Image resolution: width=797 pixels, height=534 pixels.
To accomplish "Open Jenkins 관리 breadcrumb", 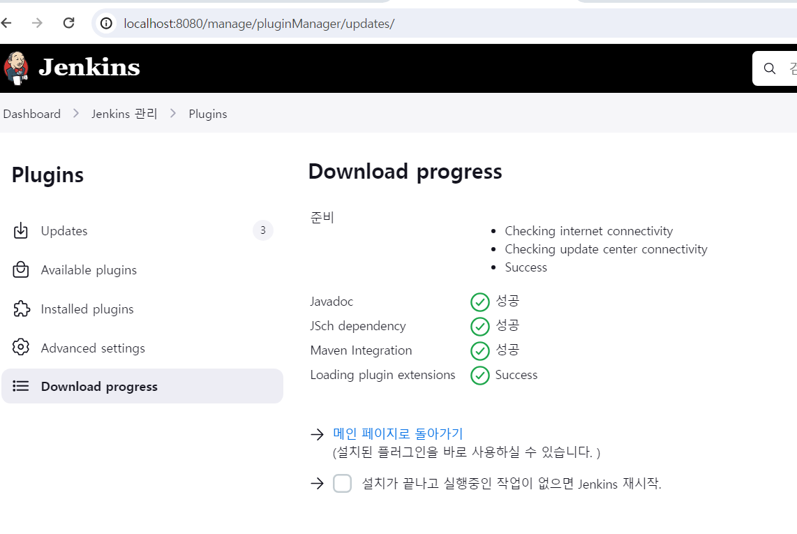I will click(x=124, y=114).
